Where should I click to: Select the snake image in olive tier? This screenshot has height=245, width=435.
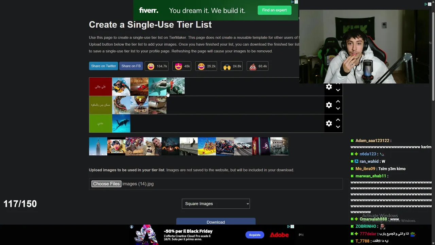tap(157, 105)
